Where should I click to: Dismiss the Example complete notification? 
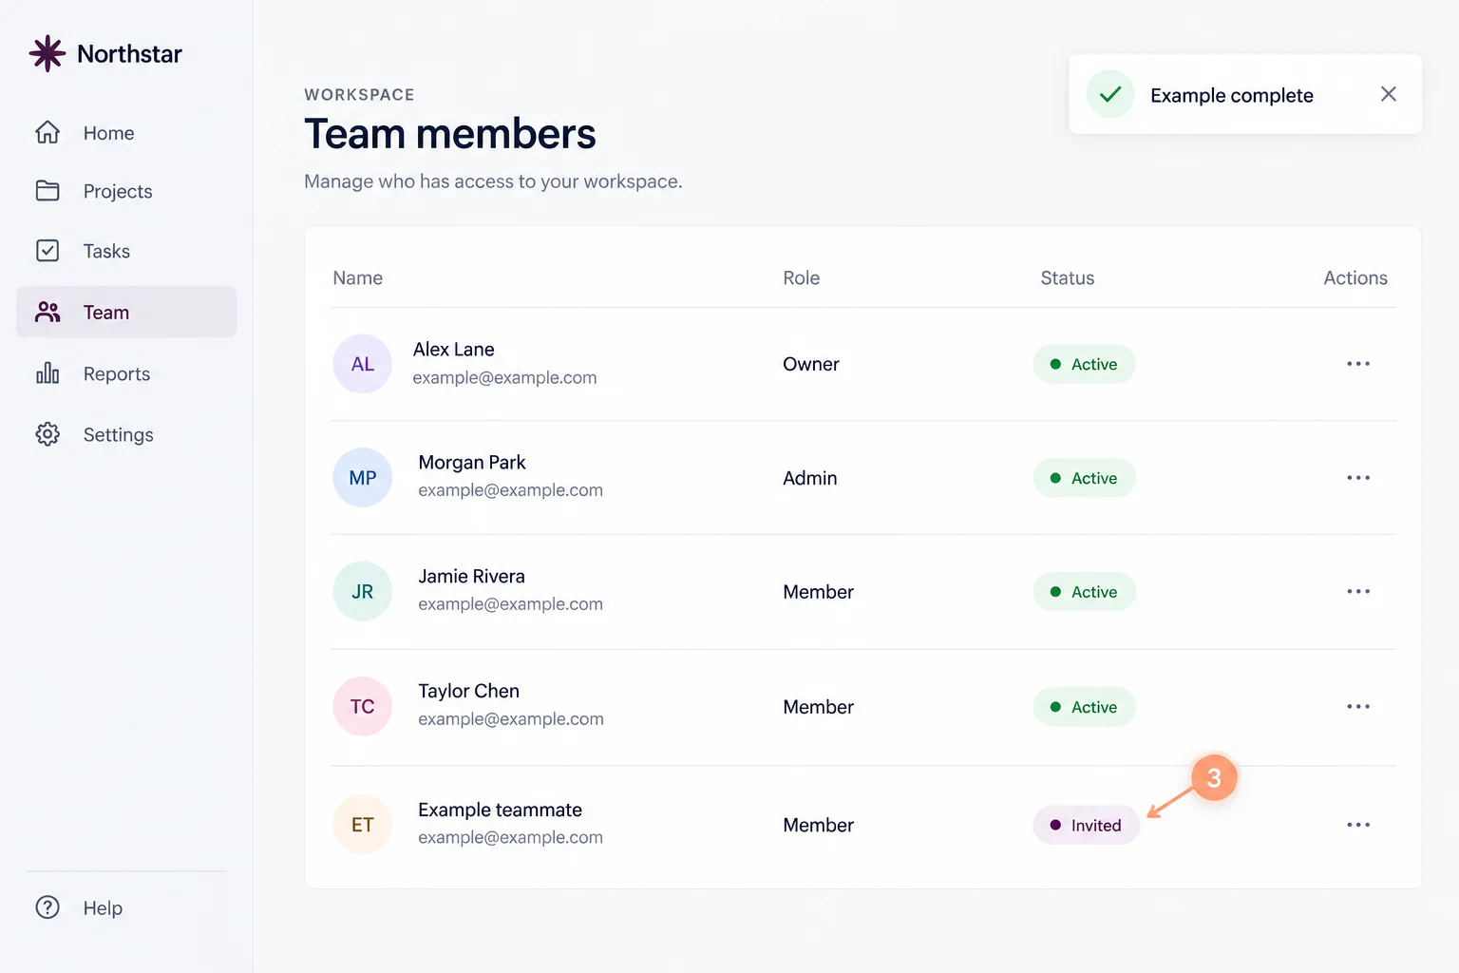point(1388,94)
